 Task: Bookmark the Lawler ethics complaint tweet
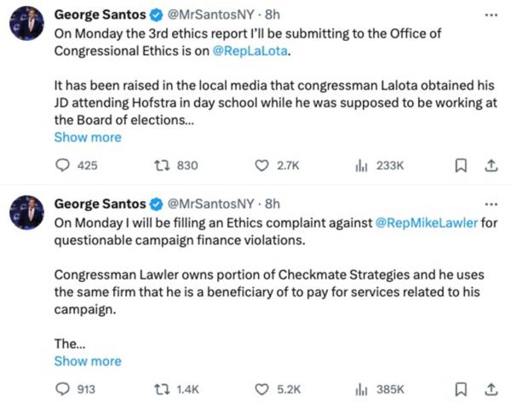point(461,389)
